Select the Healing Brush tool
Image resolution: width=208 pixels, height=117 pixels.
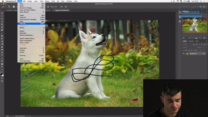tap(2, 30)
